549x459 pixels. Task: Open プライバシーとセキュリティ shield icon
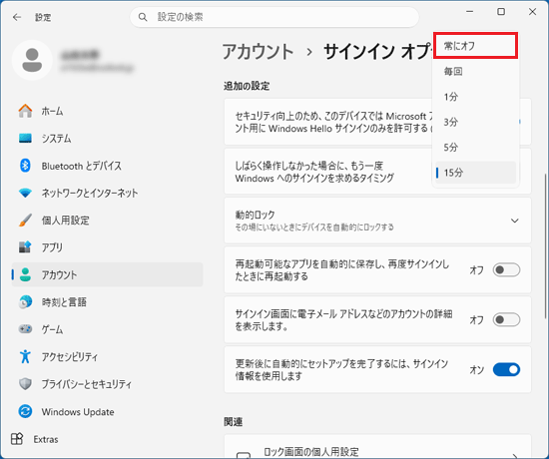click(x=25, y=384)
